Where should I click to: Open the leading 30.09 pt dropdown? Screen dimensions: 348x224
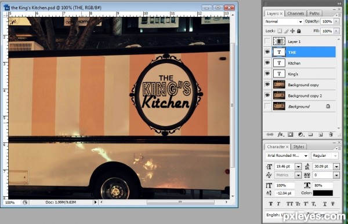[x=336, y=166]
